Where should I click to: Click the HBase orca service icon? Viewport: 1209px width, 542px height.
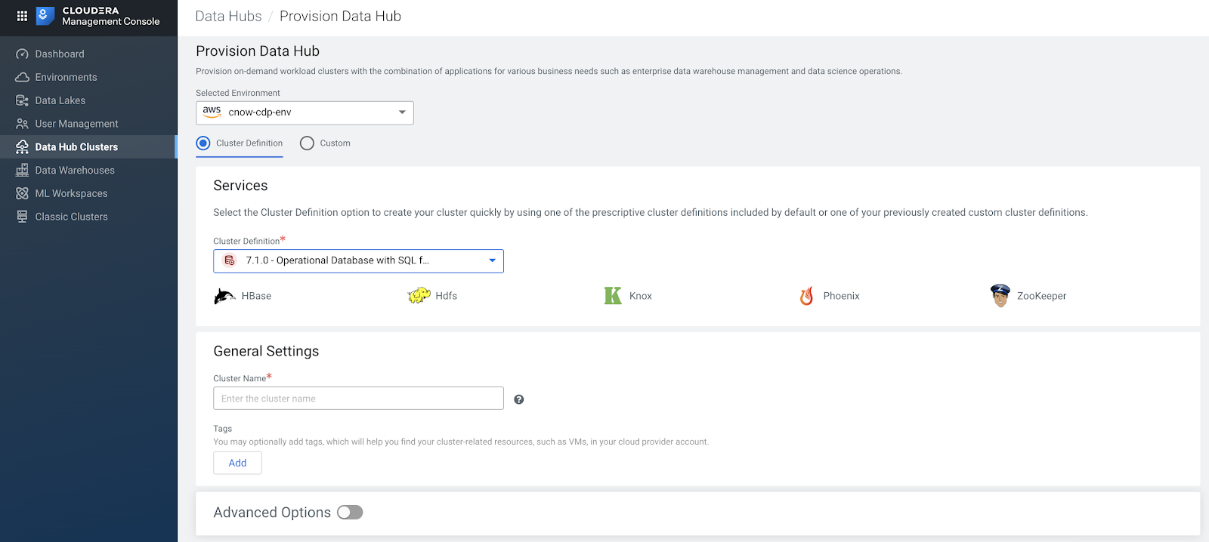(x=224, y=296)
